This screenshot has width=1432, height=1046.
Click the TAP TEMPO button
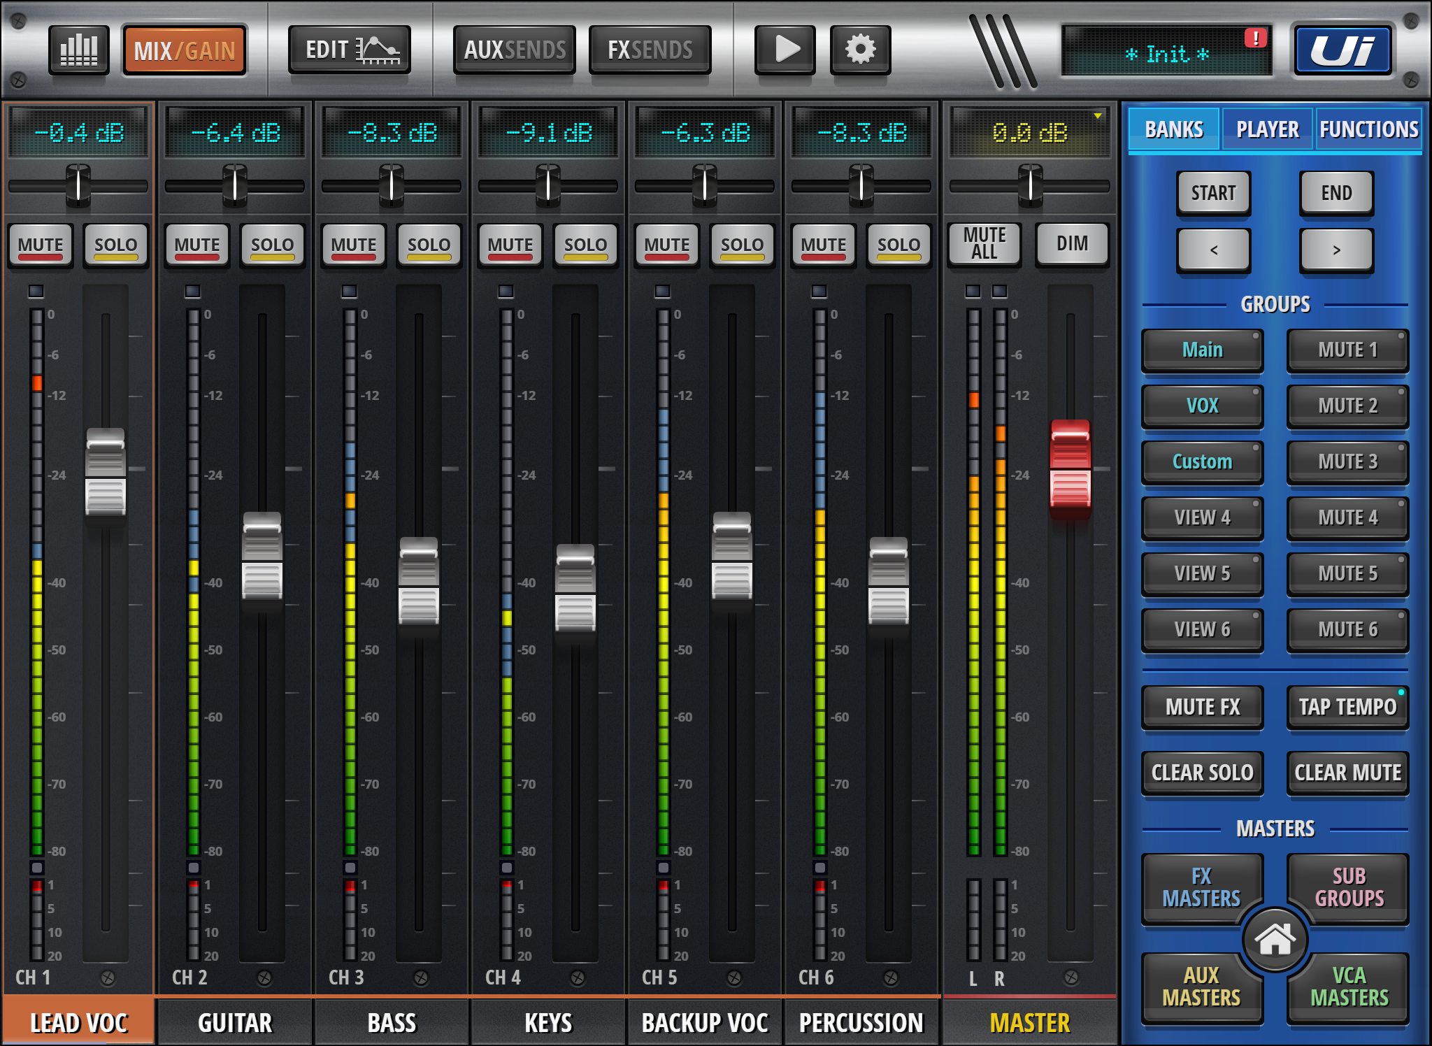pos(1347,707)
